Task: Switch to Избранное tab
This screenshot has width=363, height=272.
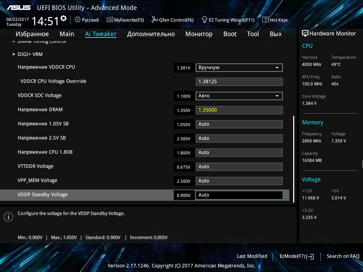Action: click(x=32, y=34)
